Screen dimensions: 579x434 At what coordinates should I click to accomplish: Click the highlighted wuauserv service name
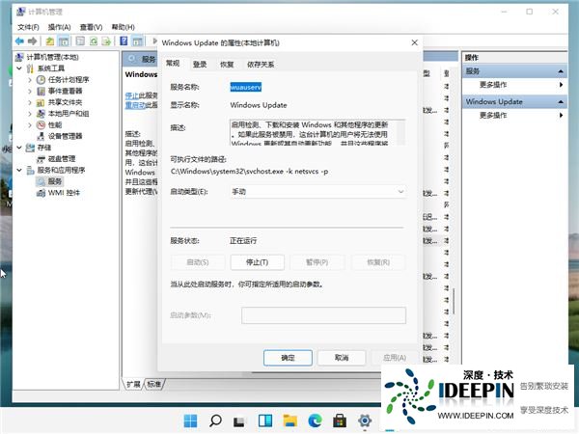246,87
